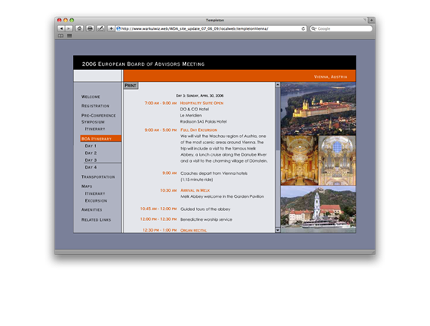Open the Related Links page
430x326 pixels.
tap(96, 219)
